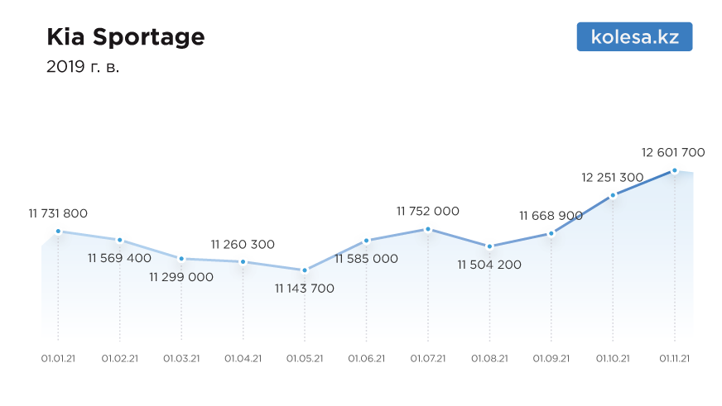Select the 01.05.21 lowest data point

pyautogui.click(x=305, y=270)
